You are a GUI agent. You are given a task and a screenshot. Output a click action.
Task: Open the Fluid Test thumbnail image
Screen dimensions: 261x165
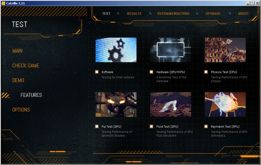tap(171, 104)
